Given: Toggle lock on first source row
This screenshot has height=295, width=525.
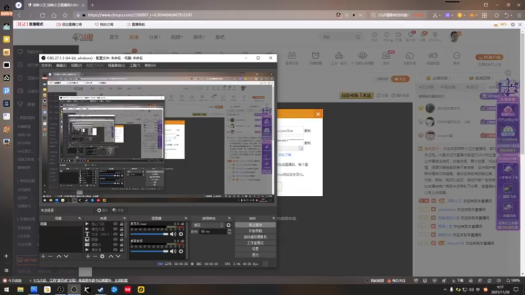Looking at the screenshot, I should [x=121, y=224].
